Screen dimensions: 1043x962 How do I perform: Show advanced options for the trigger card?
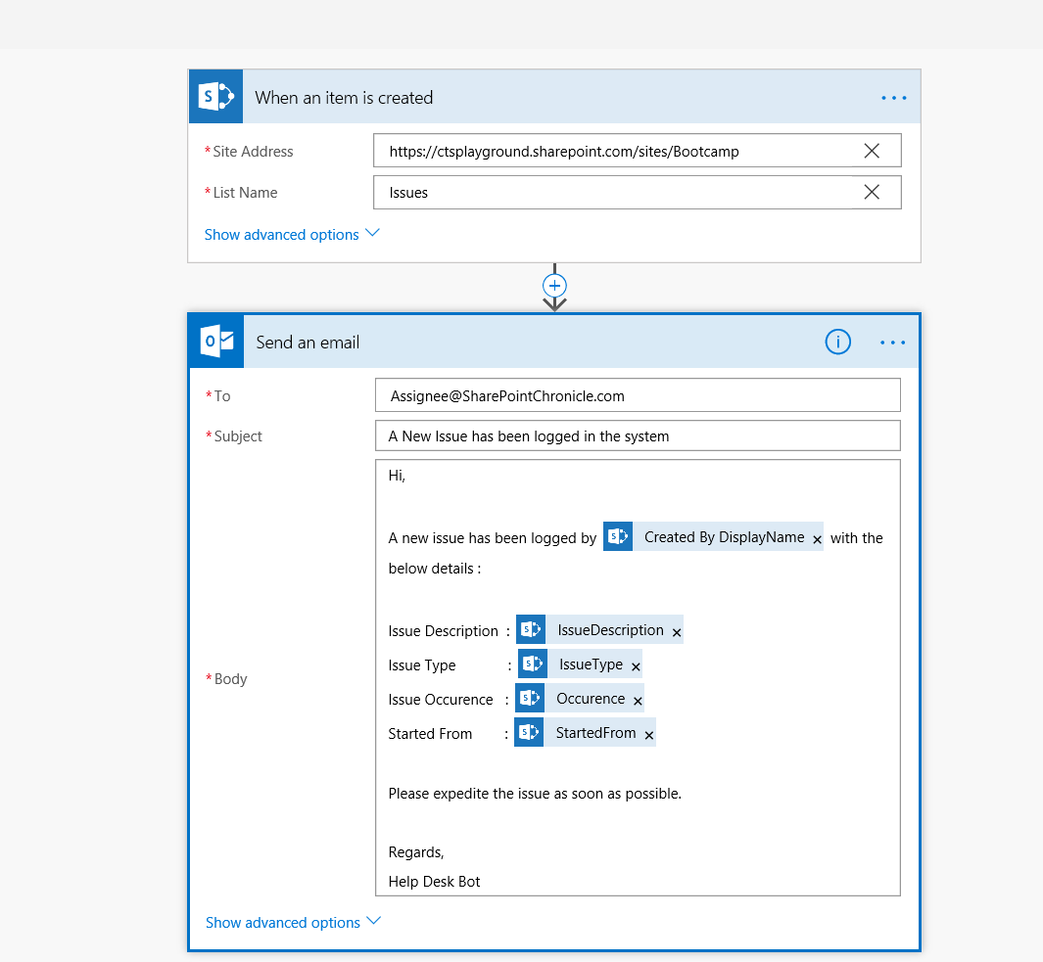point(292,235)
